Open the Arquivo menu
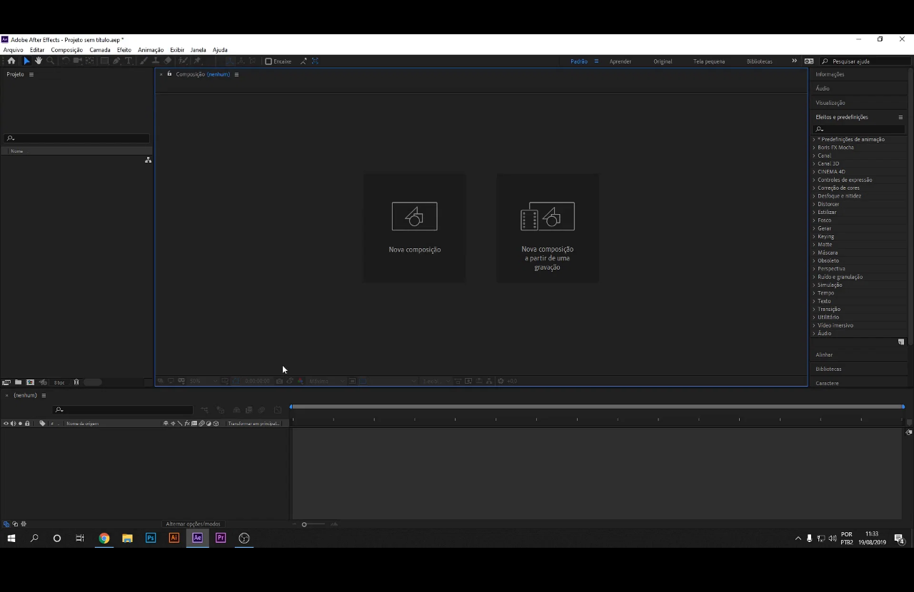The image size is (914, 592). (x=13, y=50)
